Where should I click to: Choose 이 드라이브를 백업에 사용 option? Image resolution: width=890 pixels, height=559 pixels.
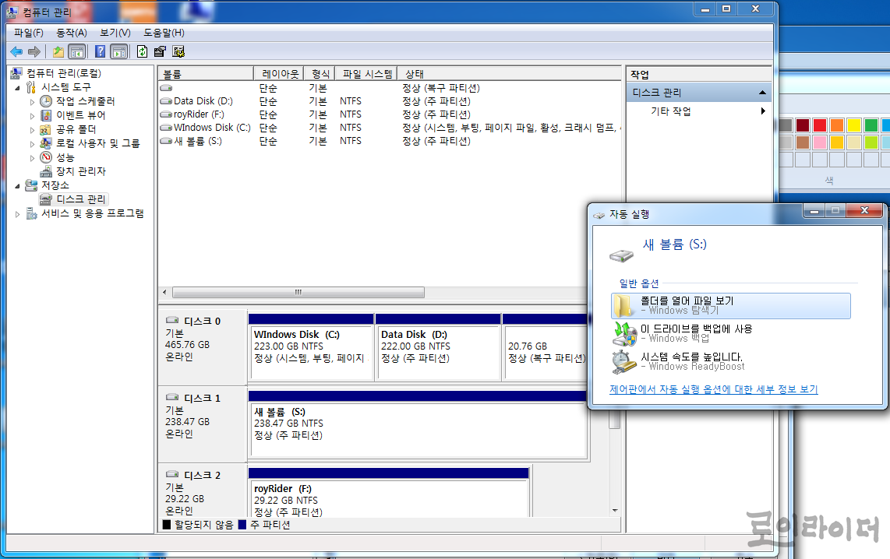click(x=731, y=333)
